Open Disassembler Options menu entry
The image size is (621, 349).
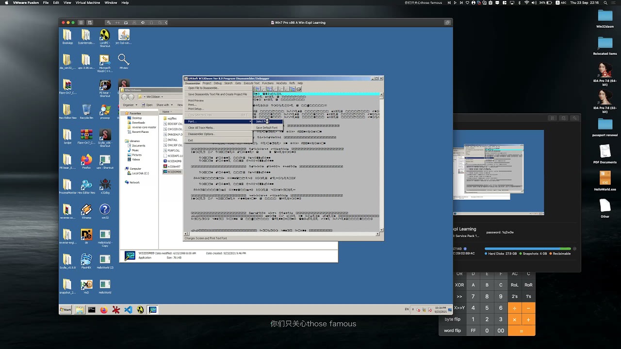[x=218, y=134]
